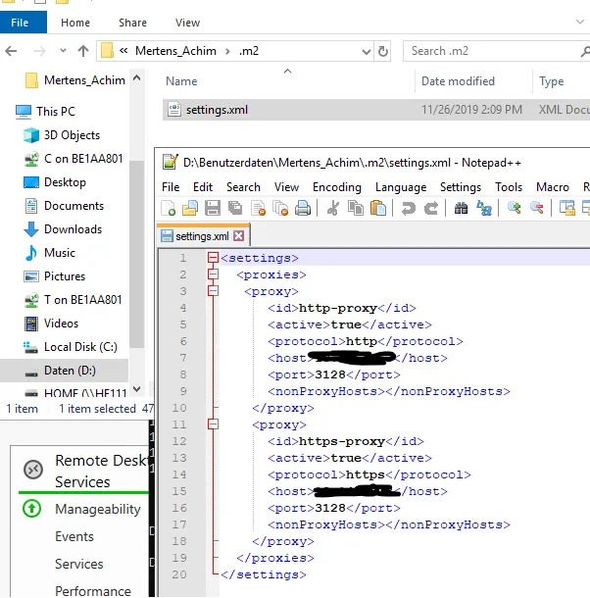Click the Save All icon in Notepad++
This screenshot has height=598, width=590.
pos(235,208)
